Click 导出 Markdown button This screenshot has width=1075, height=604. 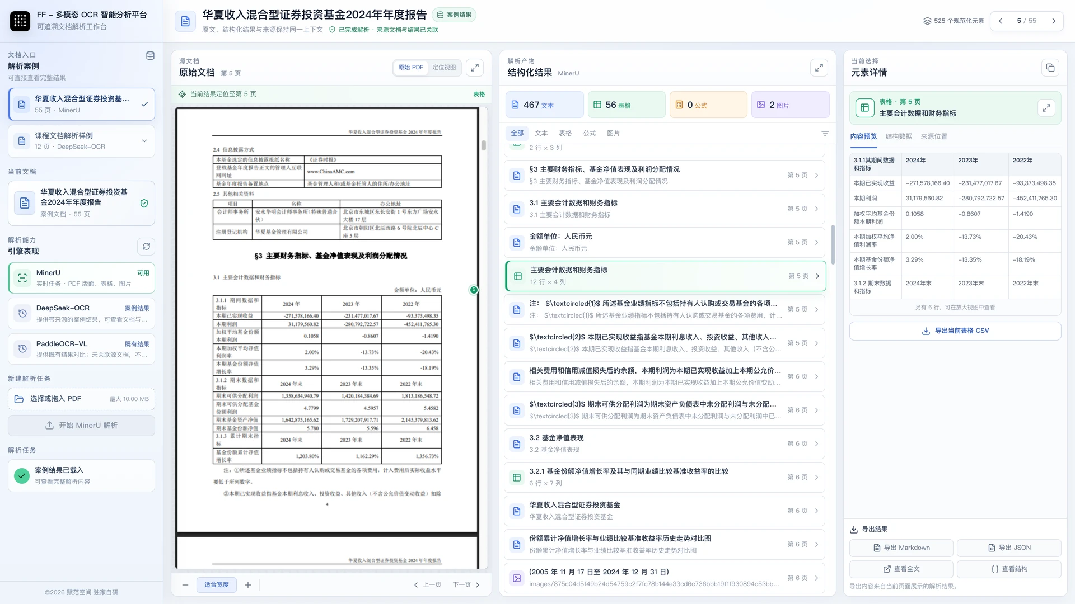pos(901,548)
